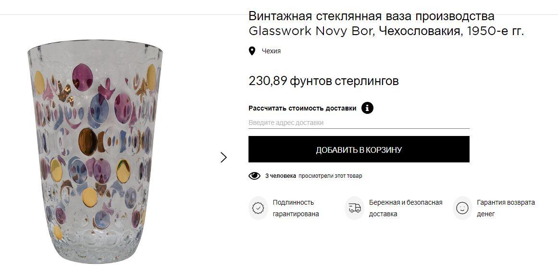Screen dimensions: 558x271
Task: Show next product photo with right arrow
Action: pyautogui.click(x=223, y=157)
